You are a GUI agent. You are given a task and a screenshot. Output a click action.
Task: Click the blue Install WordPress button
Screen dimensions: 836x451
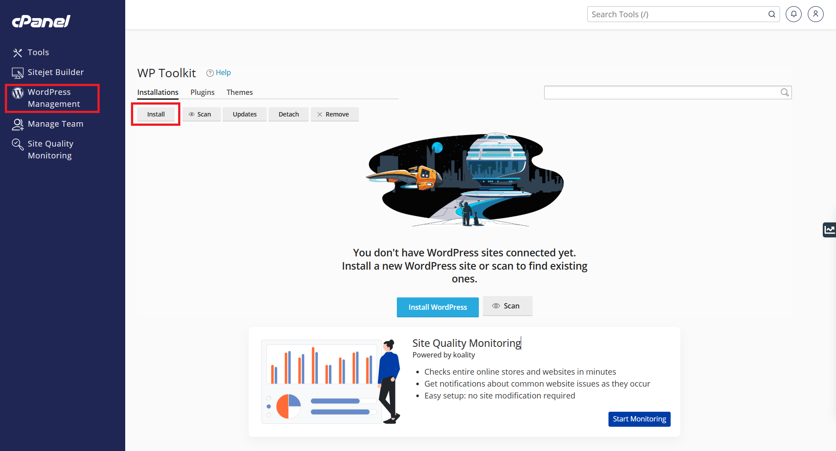tap(438, 307)
